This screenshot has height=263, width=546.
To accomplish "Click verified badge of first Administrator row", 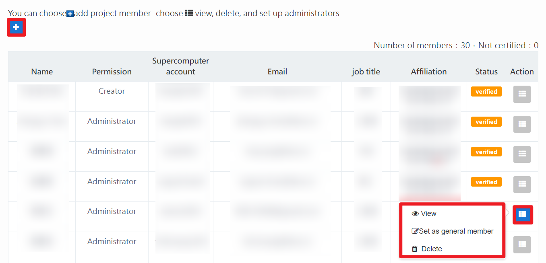I will pyautogui.click(x=486, y=122).
